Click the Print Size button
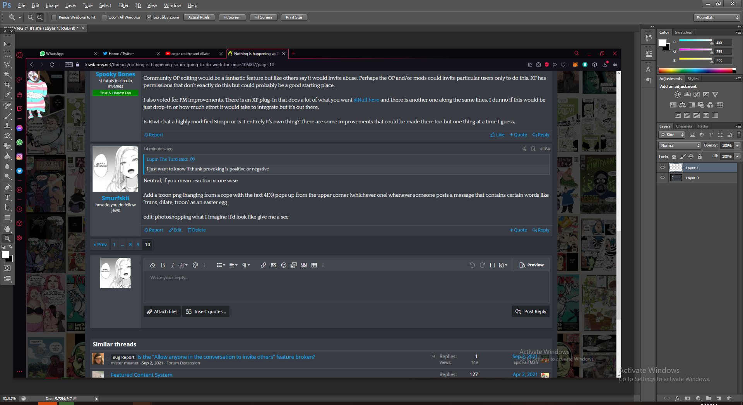The height and width of the screenshot is (405, 743). tap(294, 17)
